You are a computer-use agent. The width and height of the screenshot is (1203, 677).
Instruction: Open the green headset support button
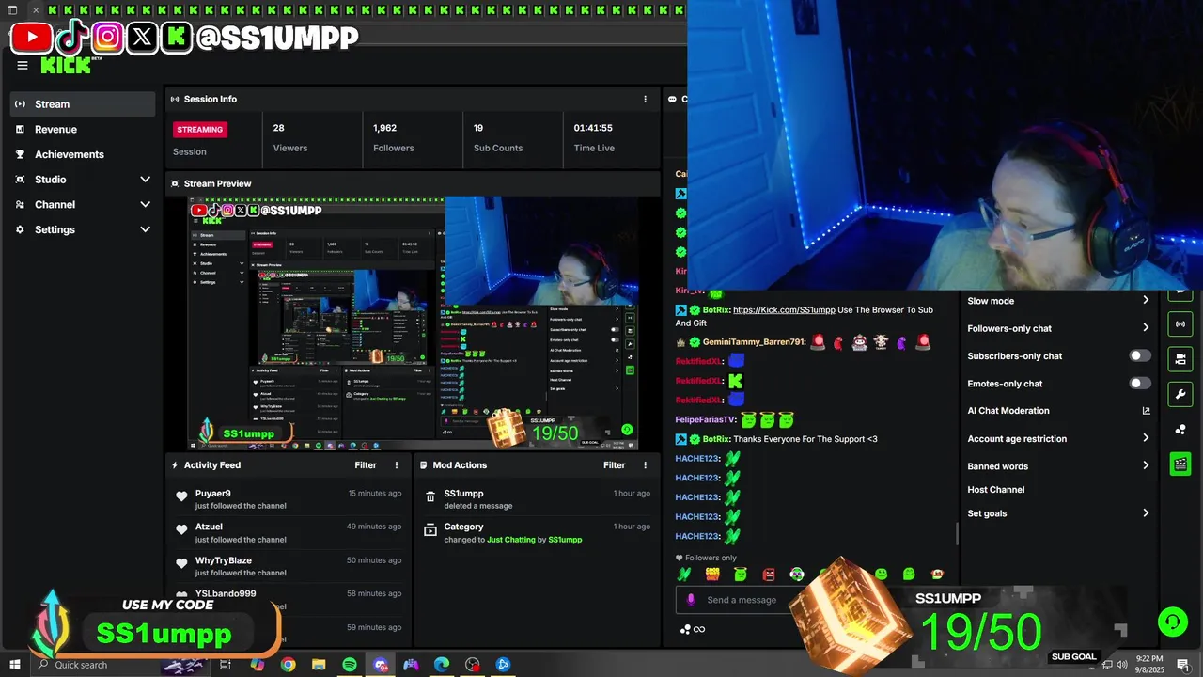click(1172, 622)
